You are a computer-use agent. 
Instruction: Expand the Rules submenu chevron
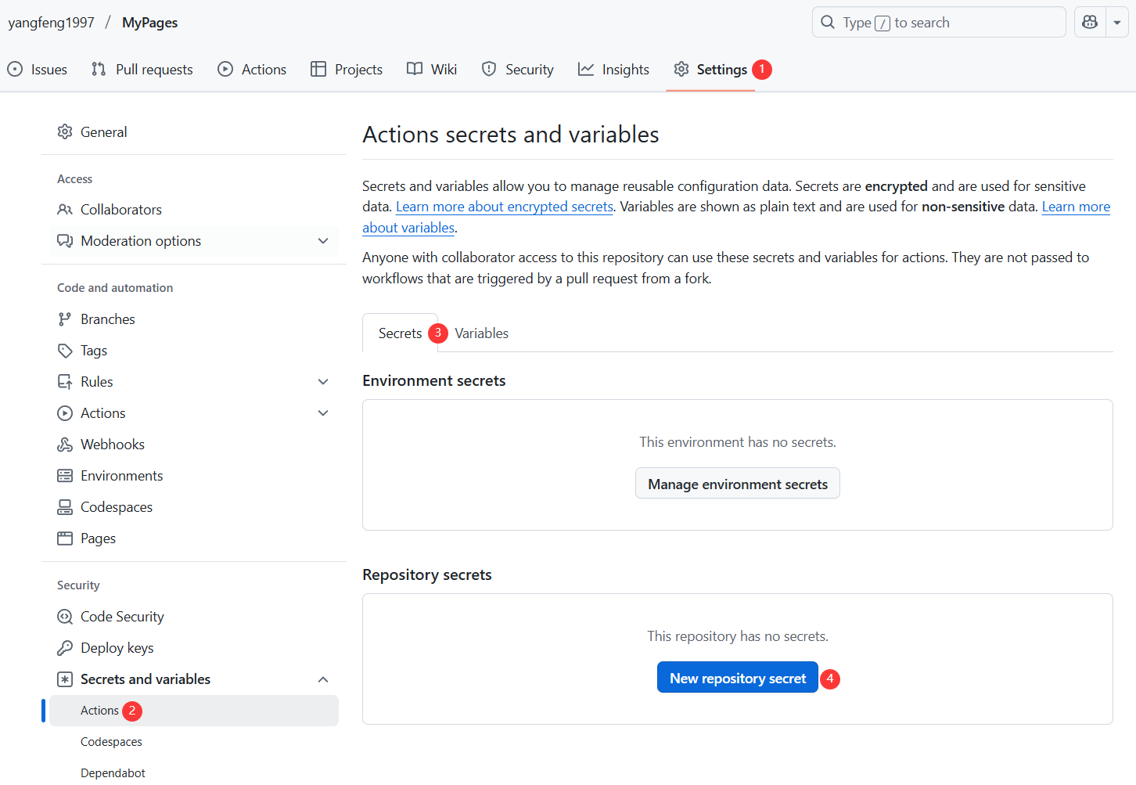pos(323,382)
